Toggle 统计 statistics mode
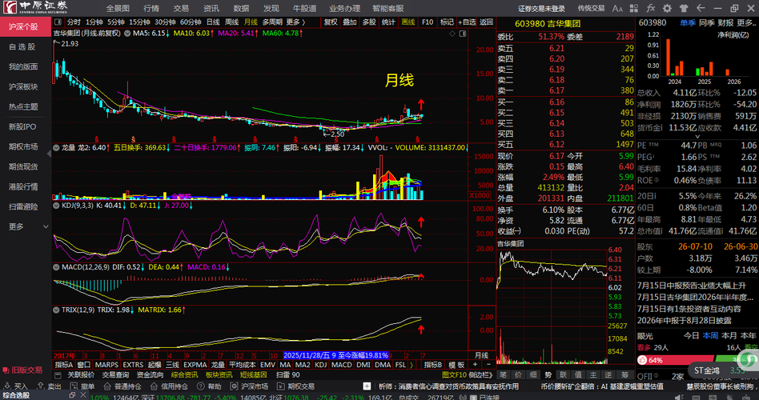The height and width of the screenshot is (400, 759). coord(388,22)
